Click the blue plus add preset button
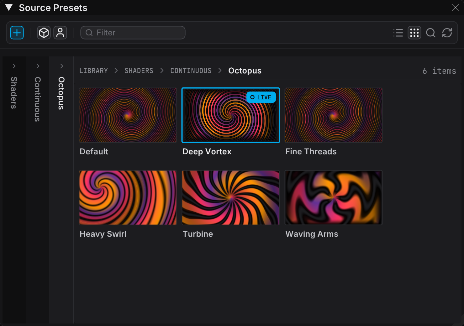The width and height of the screenshot is (464, 326). [17, 33]
